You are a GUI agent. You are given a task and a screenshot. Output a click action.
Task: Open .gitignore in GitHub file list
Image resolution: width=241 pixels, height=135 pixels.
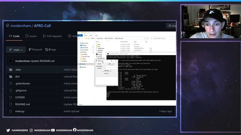click(x=21, y=90)
